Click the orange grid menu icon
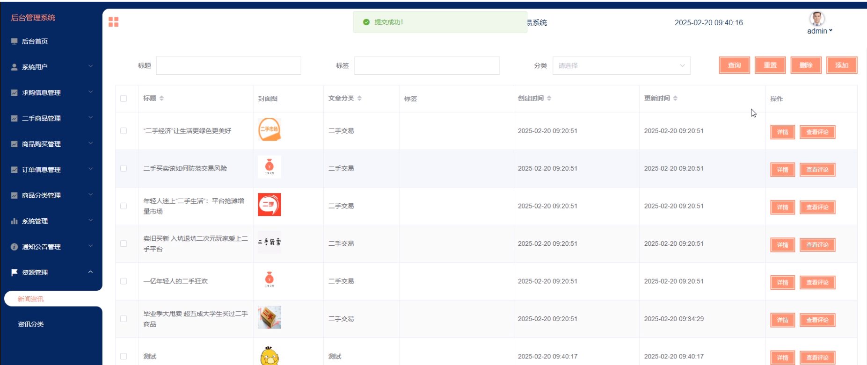This screenshot has width=867, height=365. coord(113,22)
